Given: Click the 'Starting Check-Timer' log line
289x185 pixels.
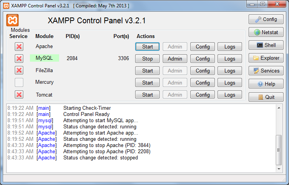Looking at the screenshot, I should (x=87, y=108).
